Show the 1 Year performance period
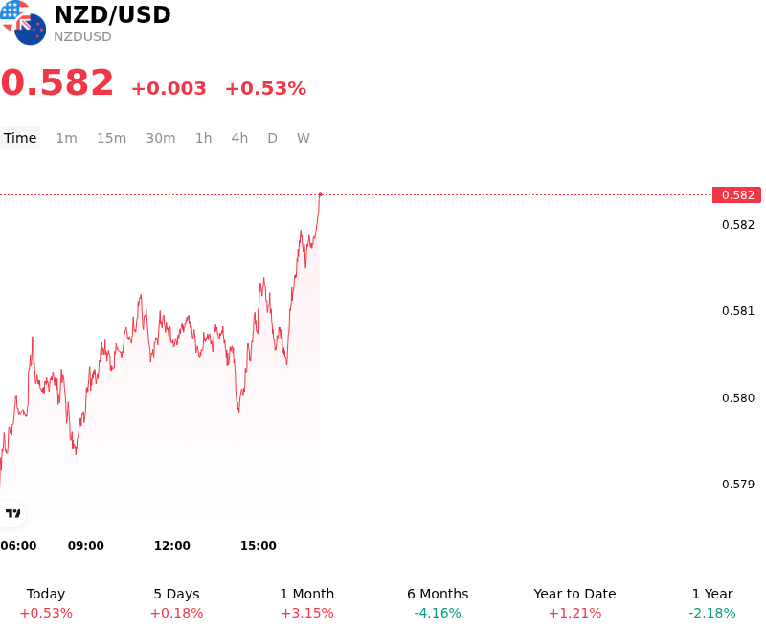The width and height of the screenshot is (766, 632). click(712, 603)
